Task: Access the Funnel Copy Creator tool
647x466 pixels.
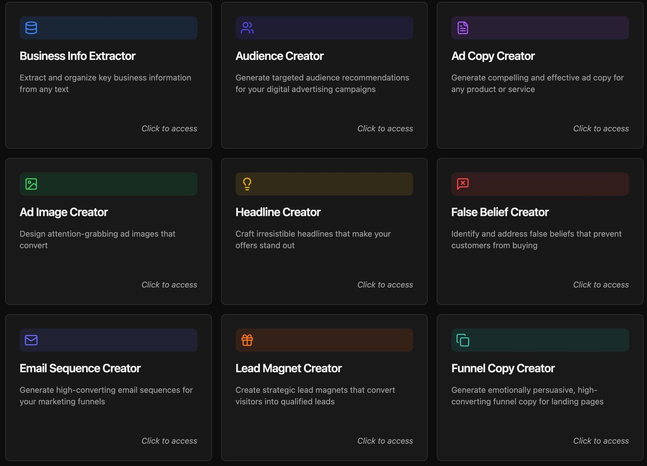Action: tap(600, 441)
